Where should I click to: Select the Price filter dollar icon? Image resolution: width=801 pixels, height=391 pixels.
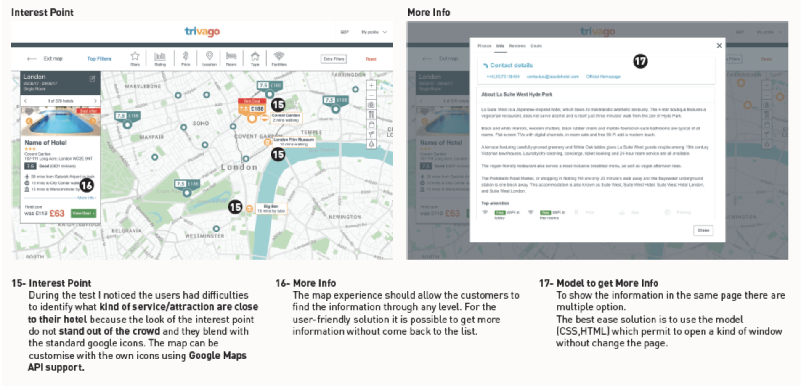point(186,56)
